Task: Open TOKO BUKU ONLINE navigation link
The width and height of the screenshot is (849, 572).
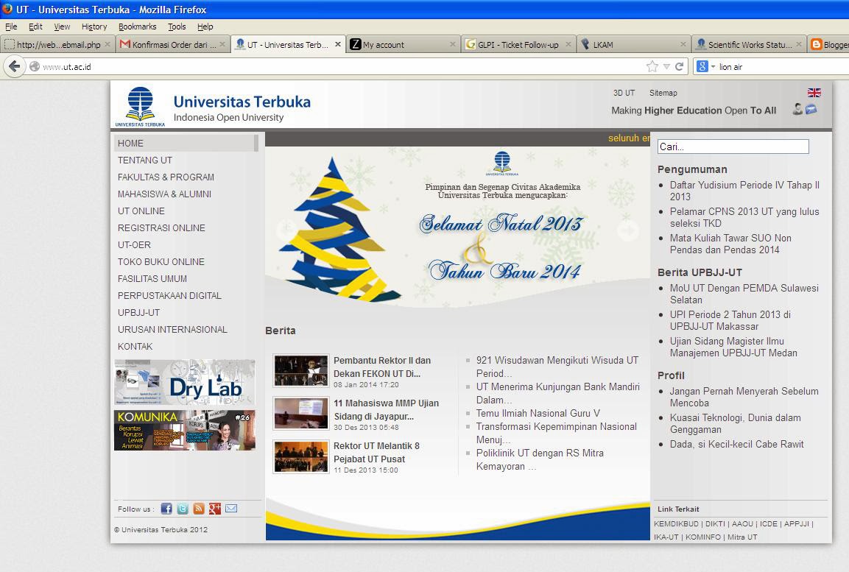Action: pyautogui.click(x=161, y=261)
